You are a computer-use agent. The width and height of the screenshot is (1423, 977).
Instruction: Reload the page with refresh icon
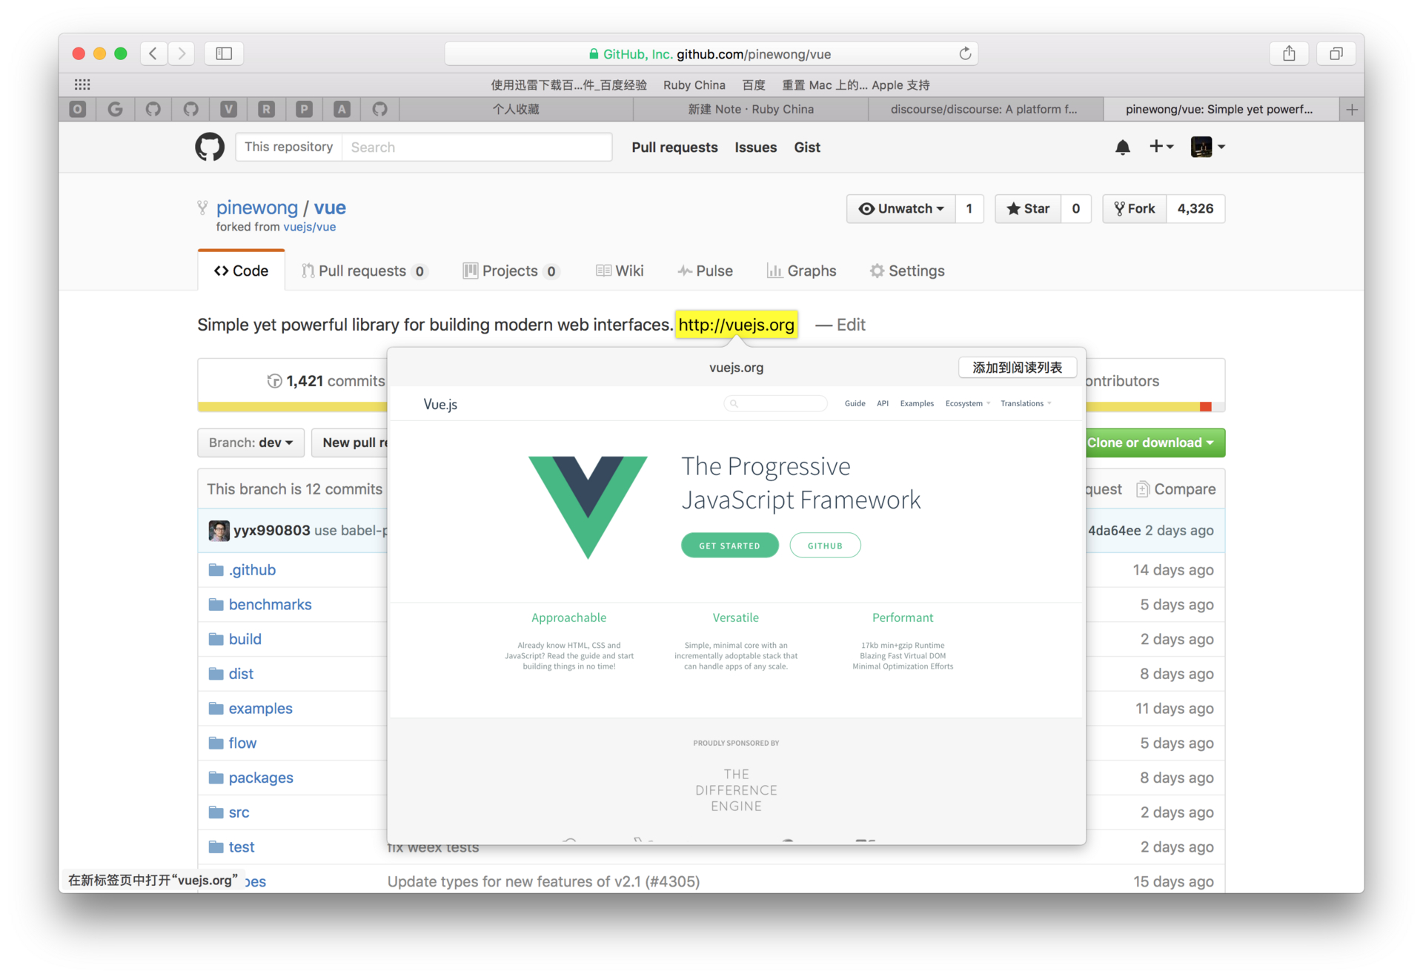[964, 53]
